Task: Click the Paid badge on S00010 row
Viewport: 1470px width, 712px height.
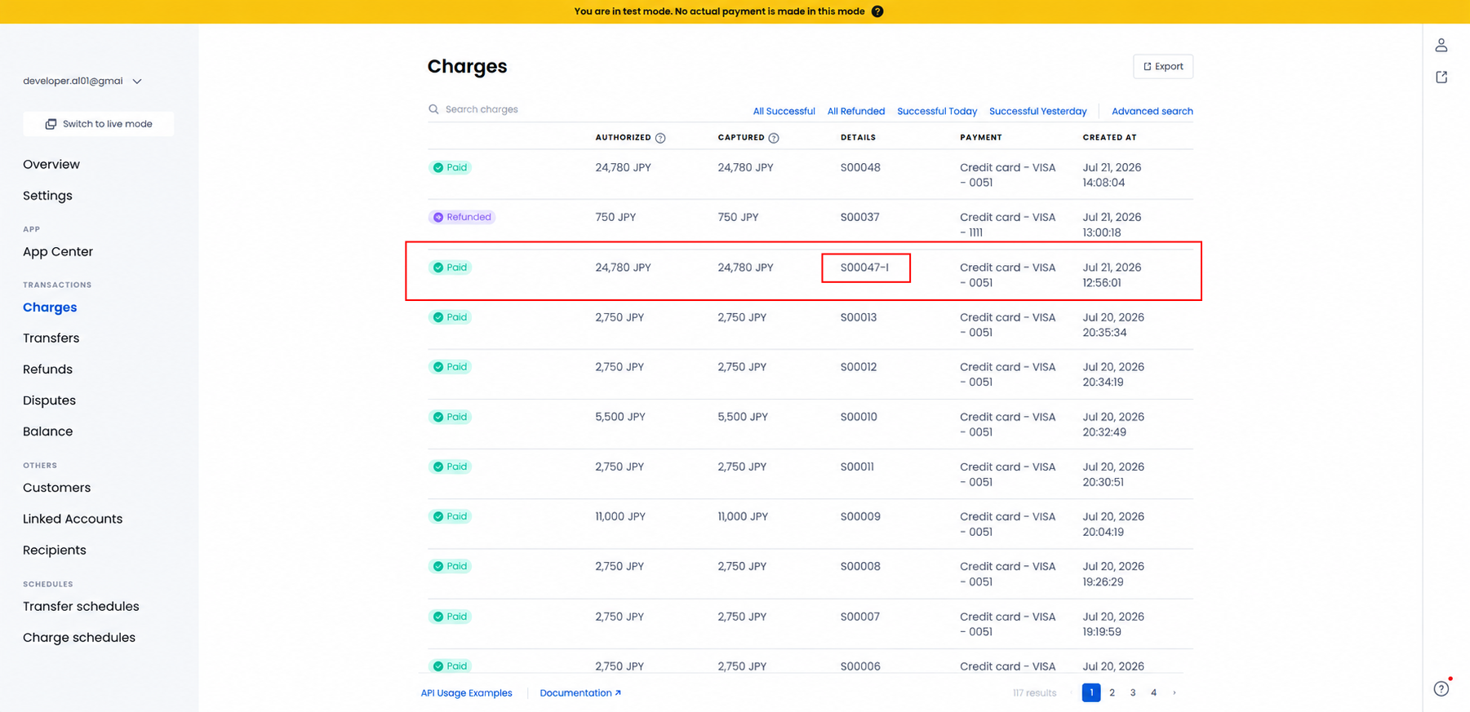Action: click(x=450, y=417)
